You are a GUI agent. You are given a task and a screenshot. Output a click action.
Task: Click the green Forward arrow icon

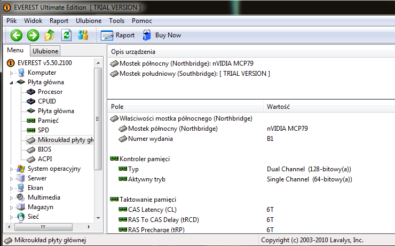click(x=33, y=35)
